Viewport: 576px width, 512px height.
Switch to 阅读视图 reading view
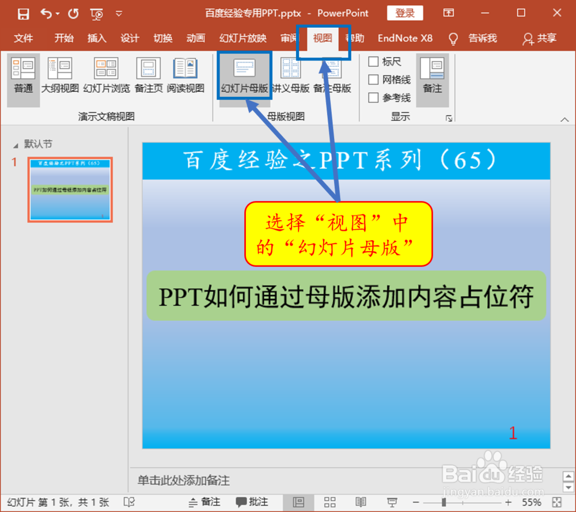pyautogui.click(x=185, y=75)
